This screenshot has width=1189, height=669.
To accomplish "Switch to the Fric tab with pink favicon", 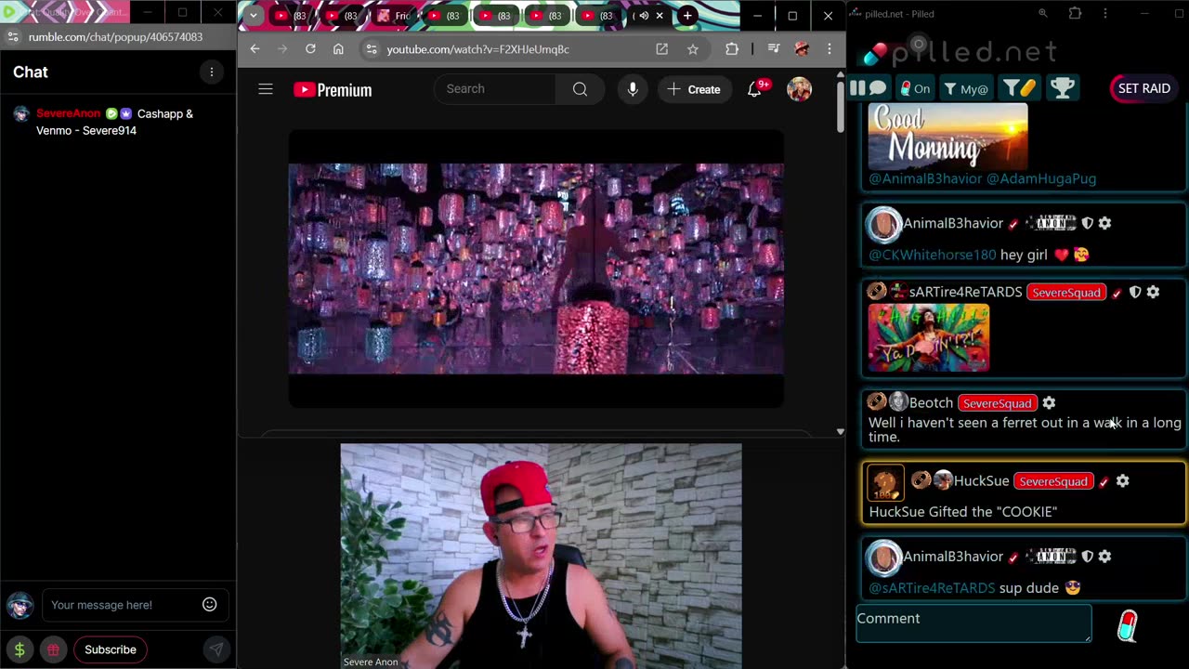I will tap(395, 16).
